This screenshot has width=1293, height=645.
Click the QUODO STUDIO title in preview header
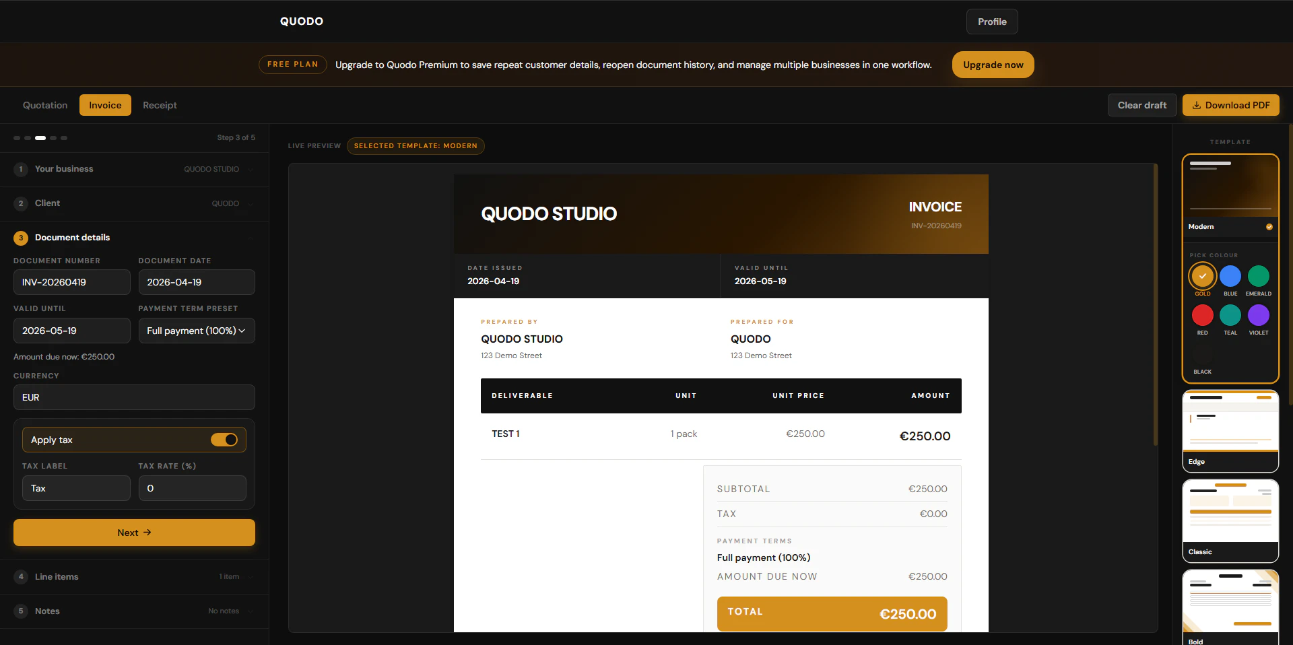point(549,214)
